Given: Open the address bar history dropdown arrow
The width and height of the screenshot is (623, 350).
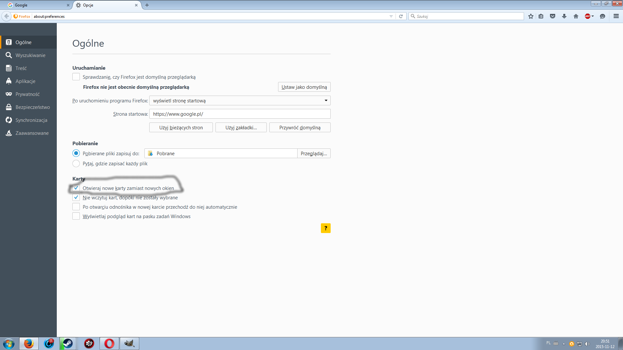Looking at the screenshot, I should click(391, 16).
